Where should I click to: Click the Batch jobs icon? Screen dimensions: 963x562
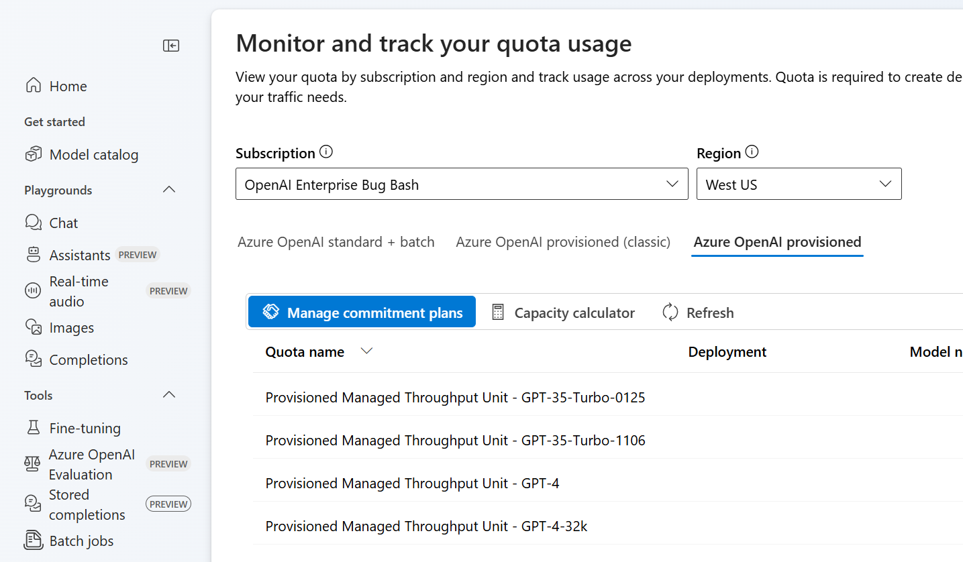point(33,541)
